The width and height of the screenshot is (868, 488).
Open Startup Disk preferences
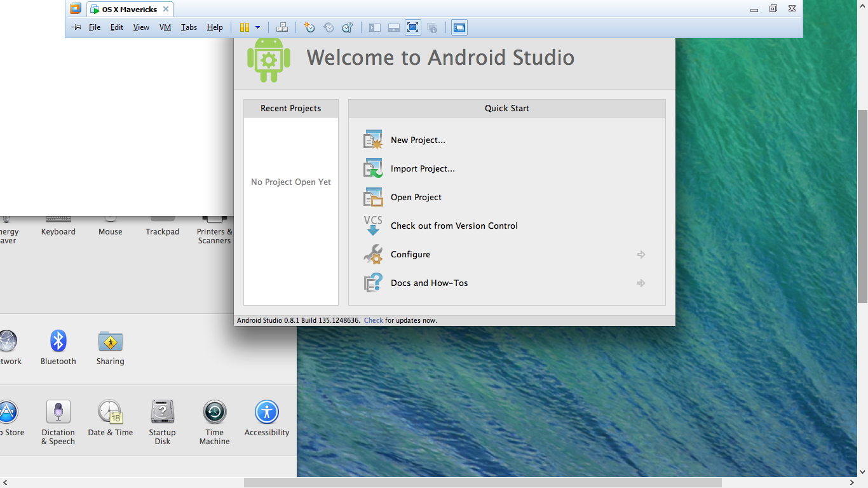(x=163, y=423)
